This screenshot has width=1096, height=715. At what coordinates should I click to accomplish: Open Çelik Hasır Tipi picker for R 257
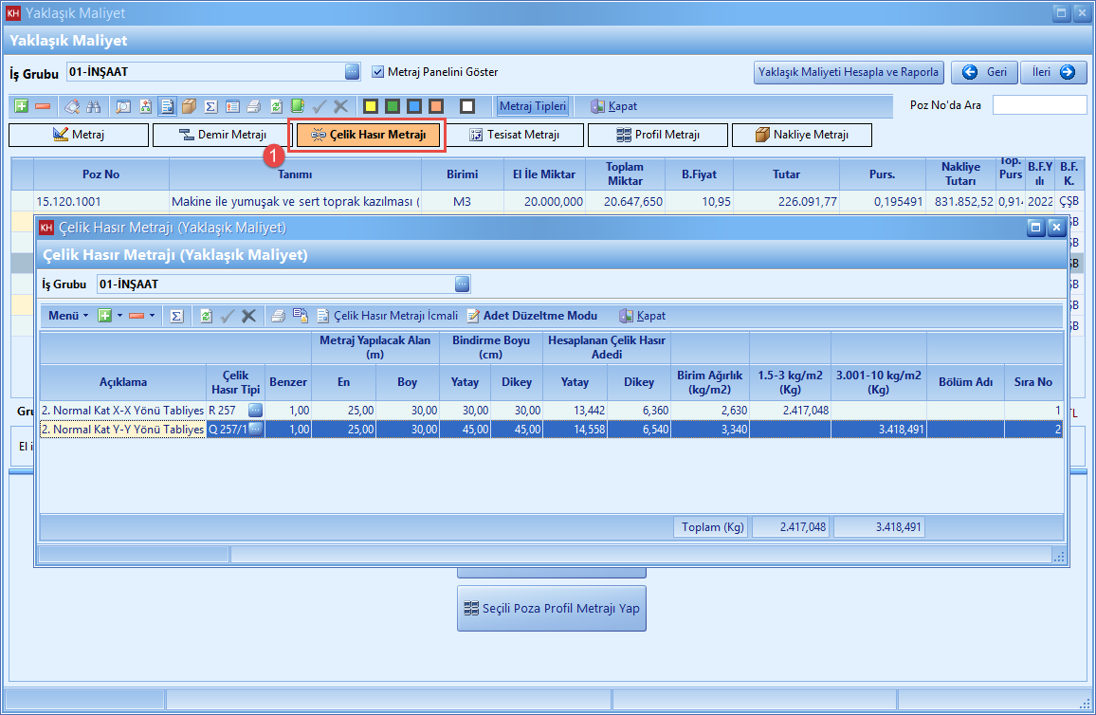[x=255, y=410]
